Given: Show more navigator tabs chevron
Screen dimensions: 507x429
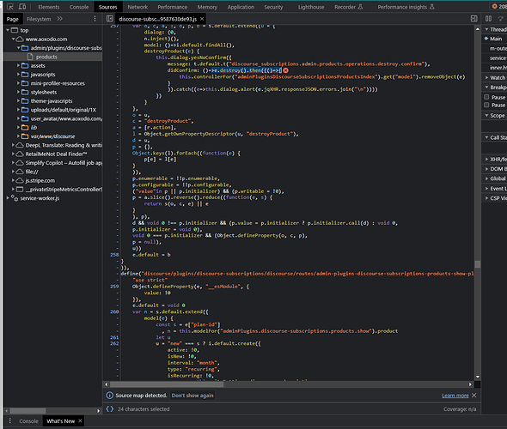Looking at the screenshot, I should coord(60,19).
